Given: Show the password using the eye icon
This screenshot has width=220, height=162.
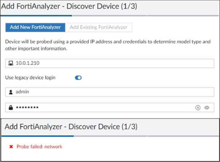Looking at the screenshot, I should click(207, 108).
